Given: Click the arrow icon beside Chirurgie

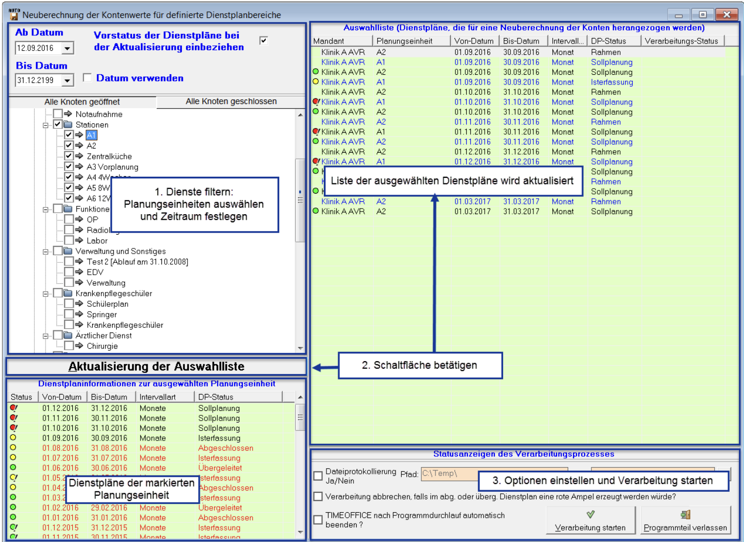Looking at the screenshot, I should pyautogui.click(x=79, y=346).
